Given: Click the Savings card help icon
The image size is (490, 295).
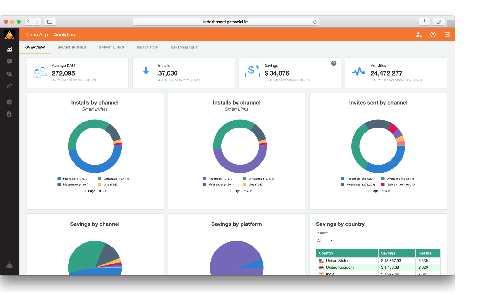Looking at the screenshot, I should [333, 63].
